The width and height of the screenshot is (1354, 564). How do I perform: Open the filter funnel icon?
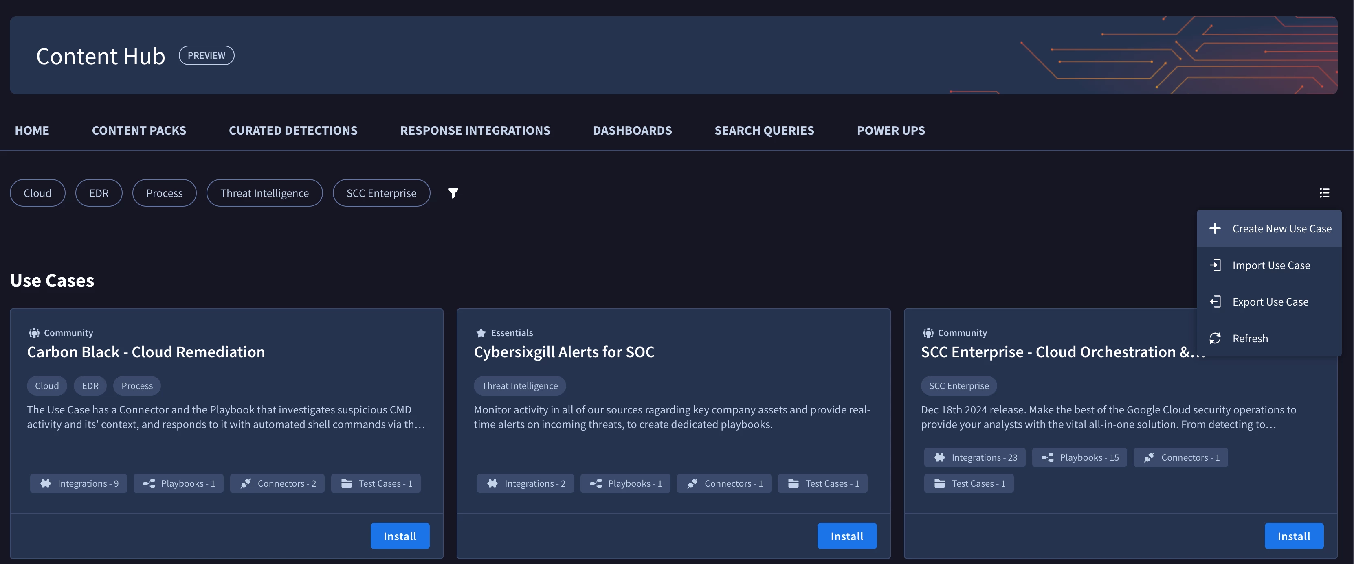(453, 193)
